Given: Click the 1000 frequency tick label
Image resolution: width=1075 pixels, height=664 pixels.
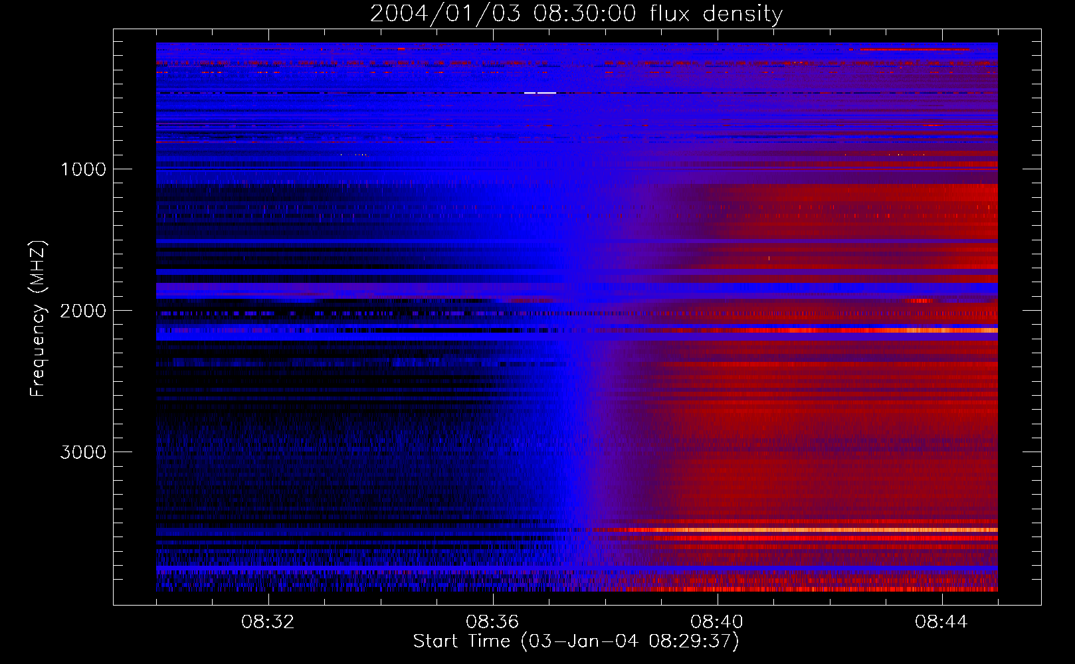Looking at the screenshot, I should (83, 169).
